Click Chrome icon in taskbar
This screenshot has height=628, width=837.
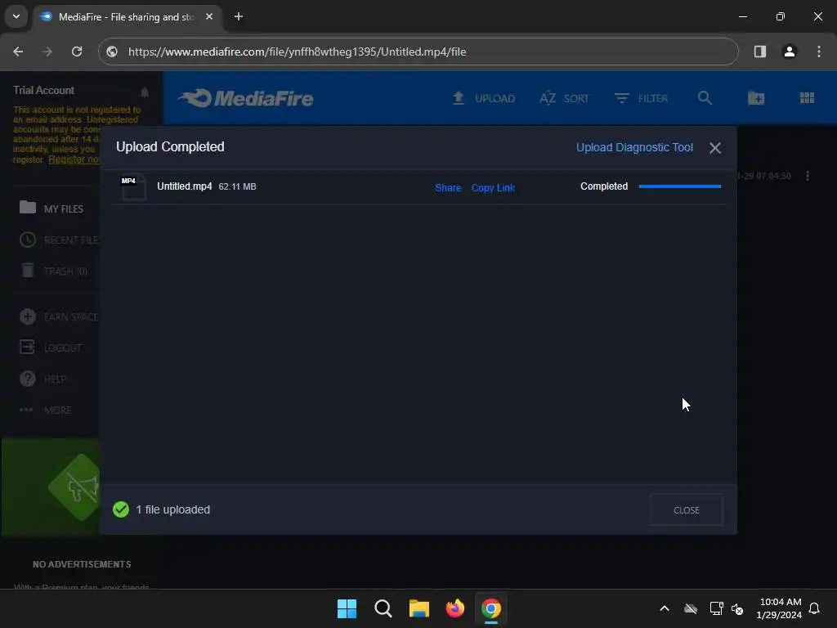491,608
